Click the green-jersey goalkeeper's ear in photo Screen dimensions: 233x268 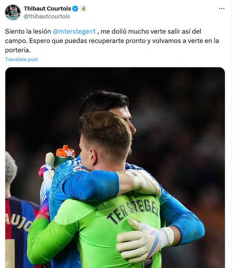pyautogui.click(x=93, y=157)
